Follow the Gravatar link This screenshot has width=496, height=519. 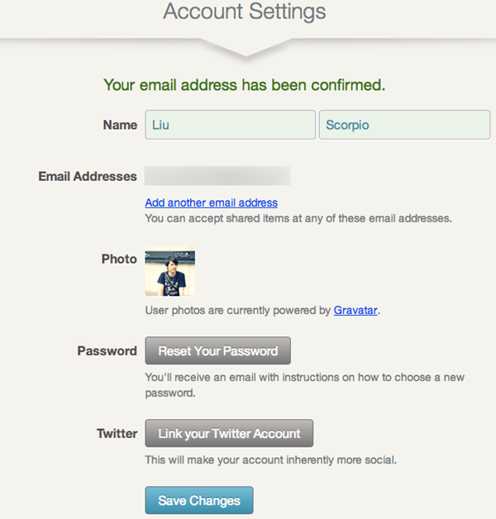pos(355,311)
